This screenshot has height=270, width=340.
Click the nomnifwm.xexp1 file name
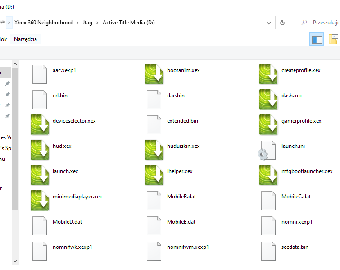[188, 247]
